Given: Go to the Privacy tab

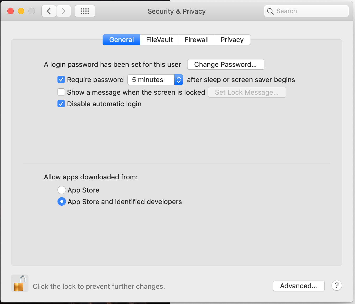Looking at the screenshot, I should (232, 40).
